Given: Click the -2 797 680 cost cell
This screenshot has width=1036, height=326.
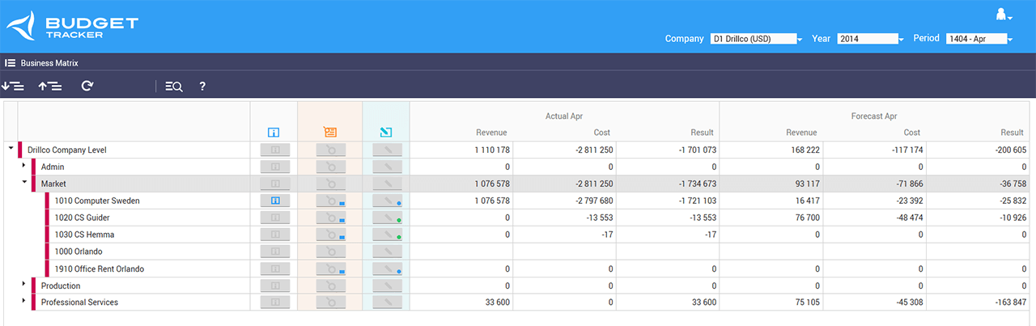Looking at the screenshot, I should (565, 201).
